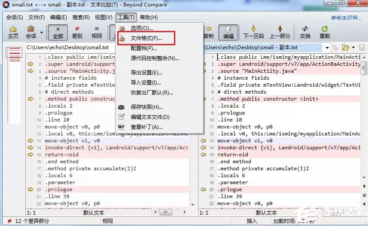This screenshot has width=368, height=226.
Task: Click left copy arrow on line 14
Action: tap(31, 148)
